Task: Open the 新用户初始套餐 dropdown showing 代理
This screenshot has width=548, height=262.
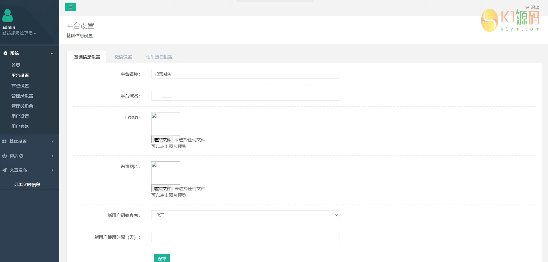Action: pyautogui.click(x=245, y=215)
